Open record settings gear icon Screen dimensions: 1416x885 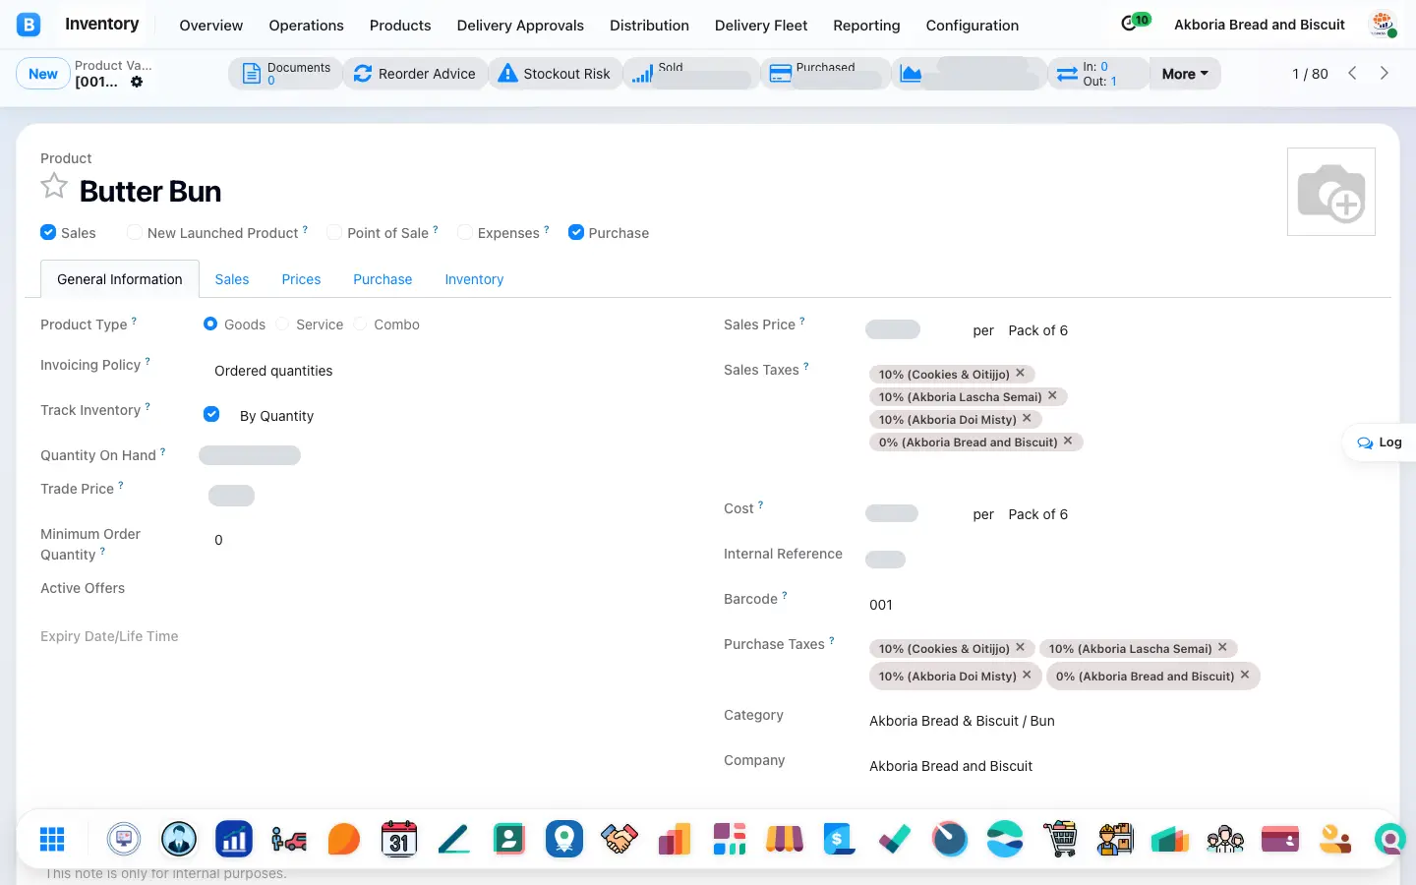137,82
